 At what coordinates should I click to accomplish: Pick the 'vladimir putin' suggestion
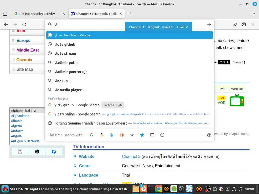point(129,63)
